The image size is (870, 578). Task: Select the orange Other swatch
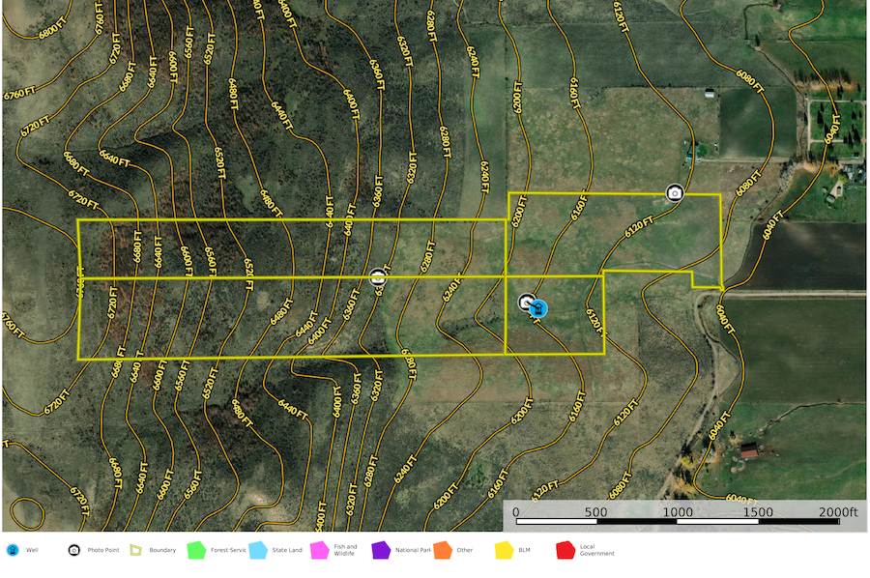(x=443, y=550)
